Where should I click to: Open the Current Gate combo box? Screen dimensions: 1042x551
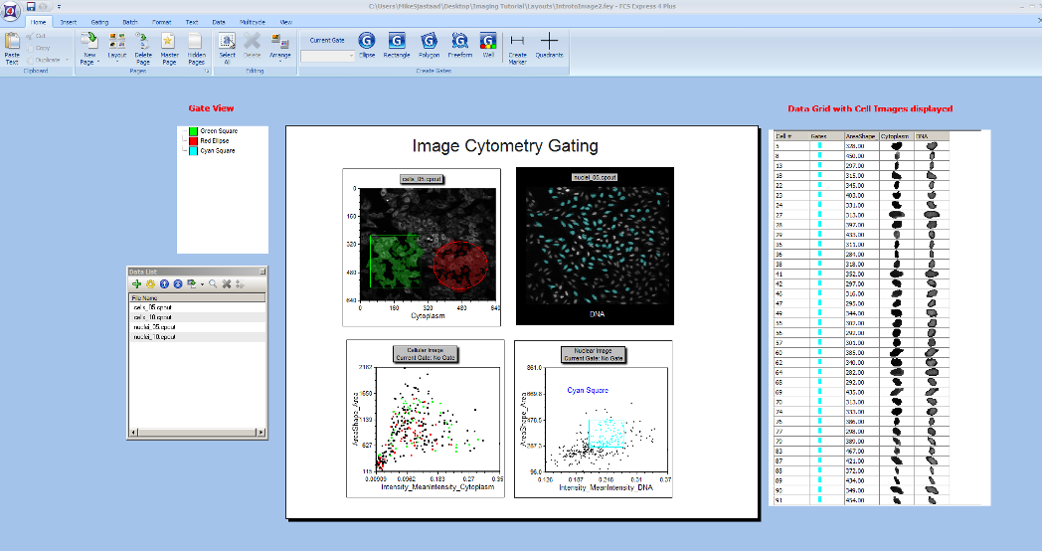(328, 57)
